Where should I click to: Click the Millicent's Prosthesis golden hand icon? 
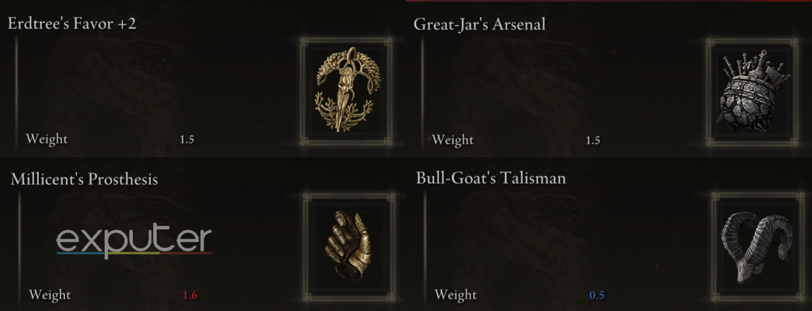(x=348, y=245)
